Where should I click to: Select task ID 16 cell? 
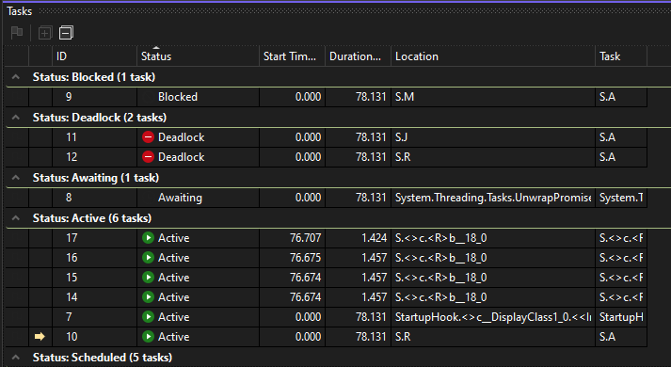(x=94, y=258)
